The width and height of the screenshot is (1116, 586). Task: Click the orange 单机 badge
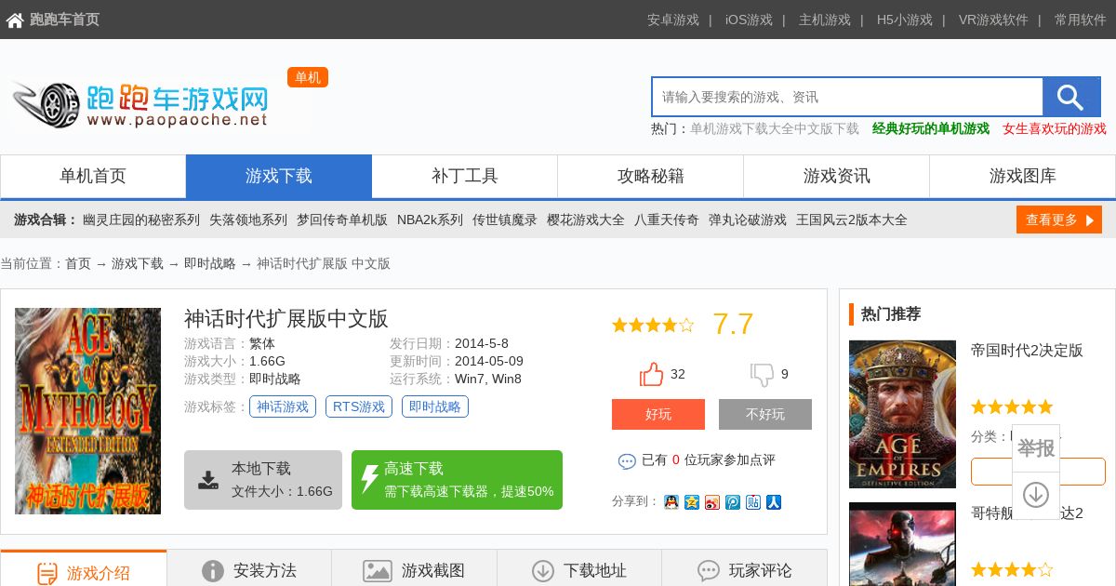tap(308, 77)
